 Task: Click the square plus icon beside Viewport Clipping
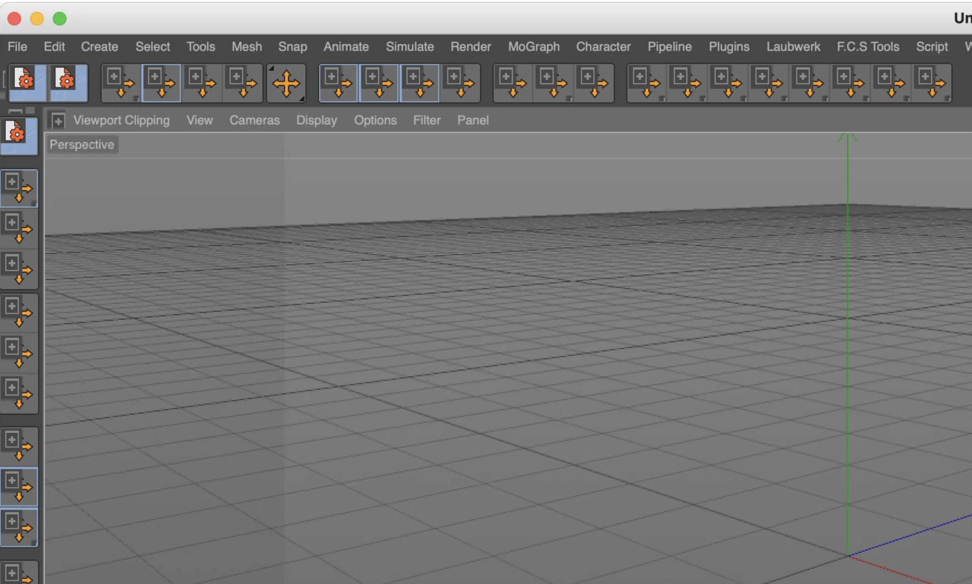(x=58, y=120)
